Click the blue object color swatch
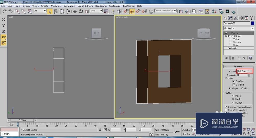The width and height of the screenshot is (256, 138). pos(252,23)
